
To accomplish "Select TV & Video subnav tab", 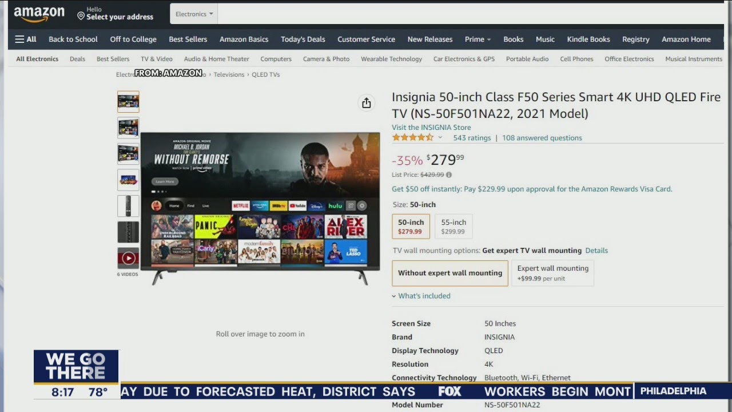I will pos(157,59).
